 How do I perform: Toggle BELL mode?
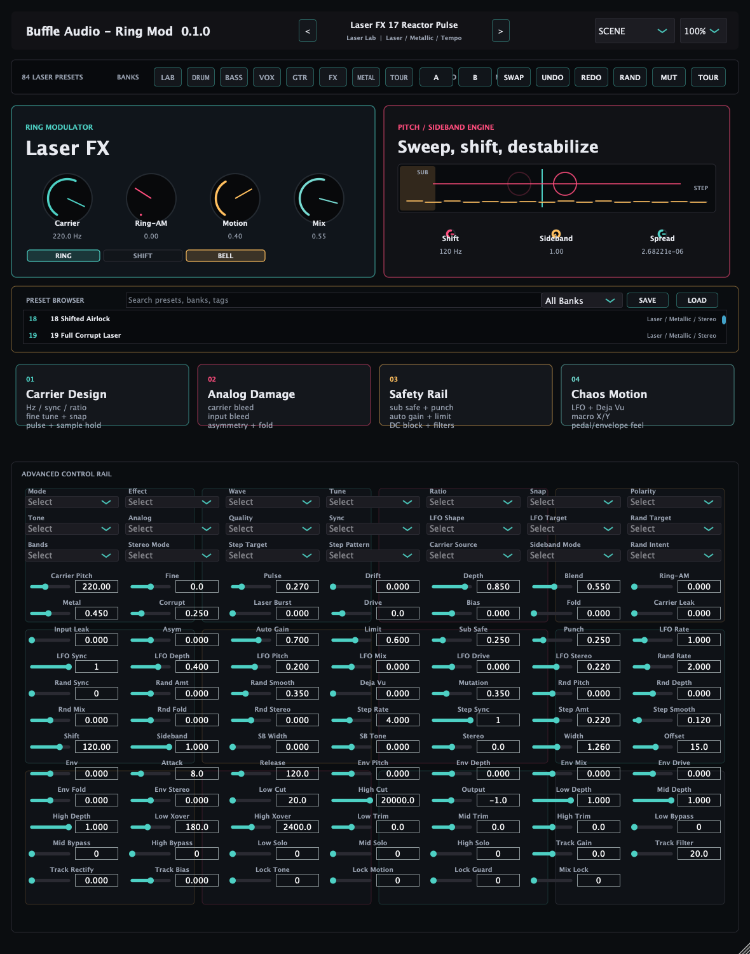[x=226, y=256]
